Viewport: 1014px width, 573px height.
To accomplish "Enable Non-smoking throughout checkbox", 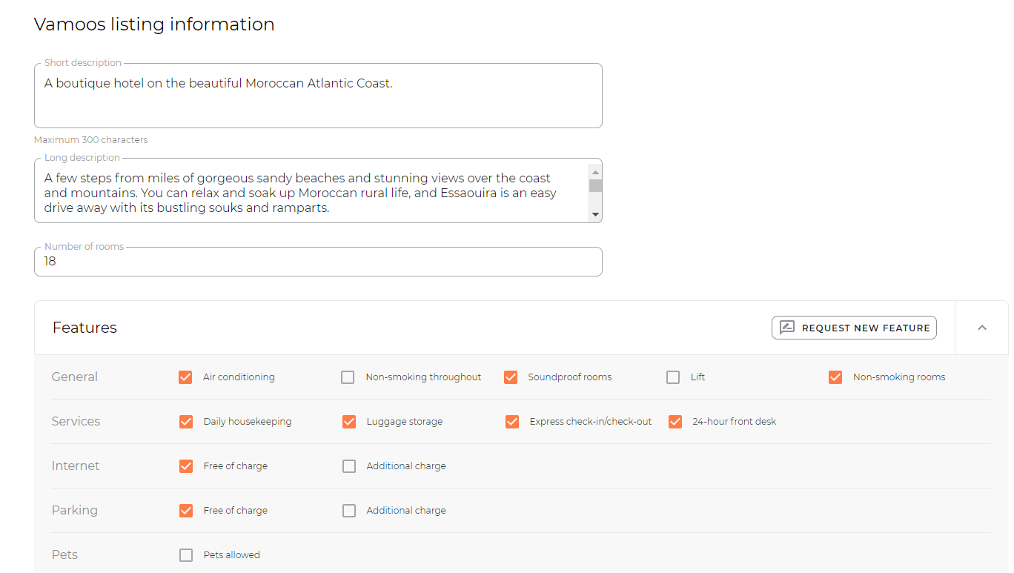I will [348, 377].
